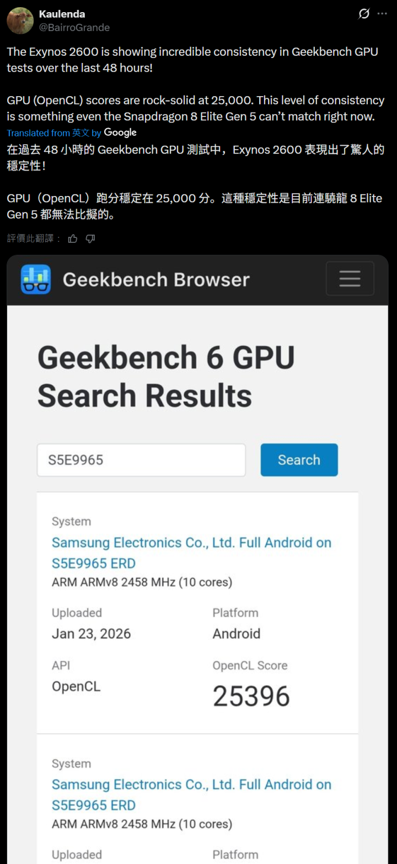Rate the translation with thumbs up
This screenshot has height=864, width=397.
72,238
